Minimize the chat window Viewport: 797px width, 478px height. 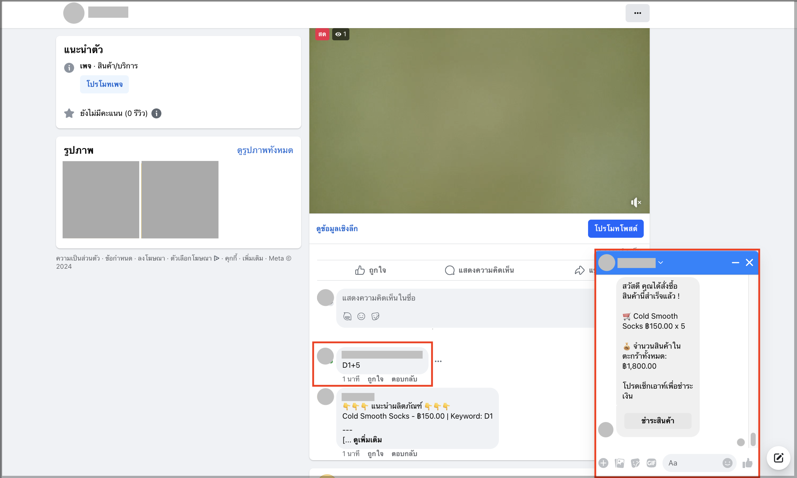click(x=735, y=263)
